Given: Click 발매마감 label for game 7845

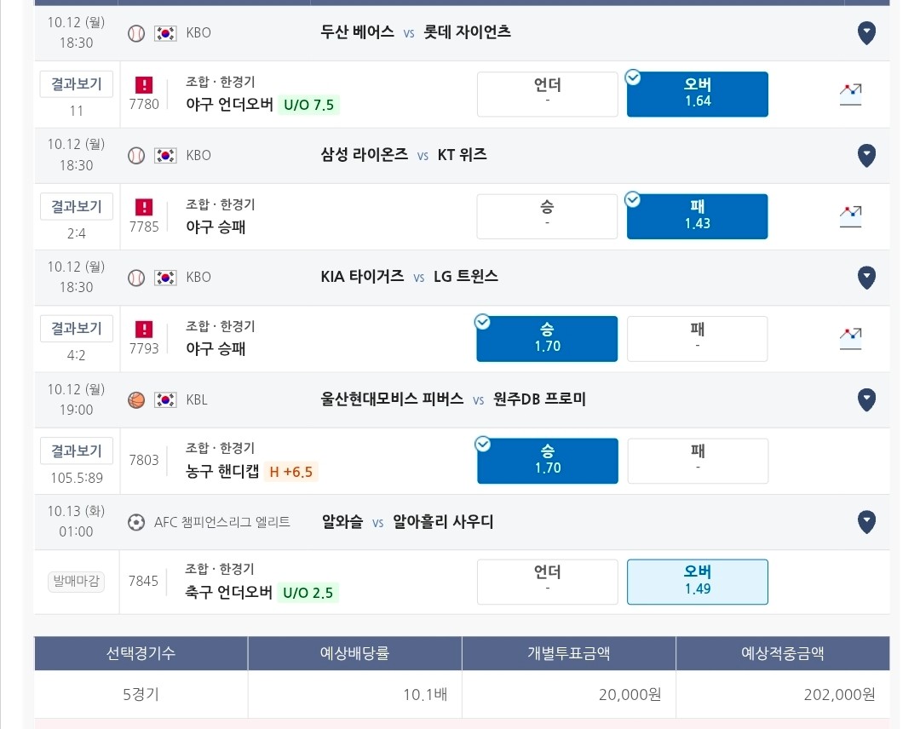Looking at the screenshot, I should point(77,581).
